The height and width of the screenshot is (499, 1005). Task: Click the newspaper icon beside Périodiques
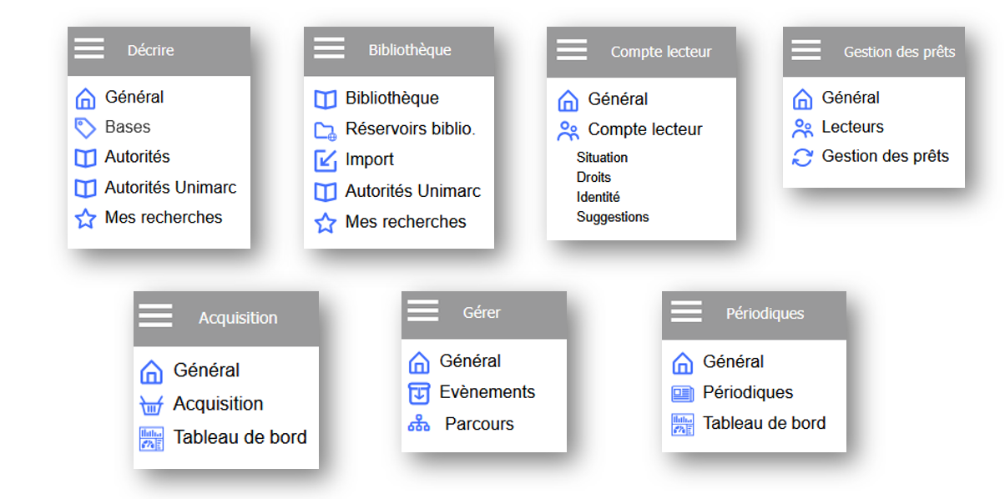pos(683,393)
